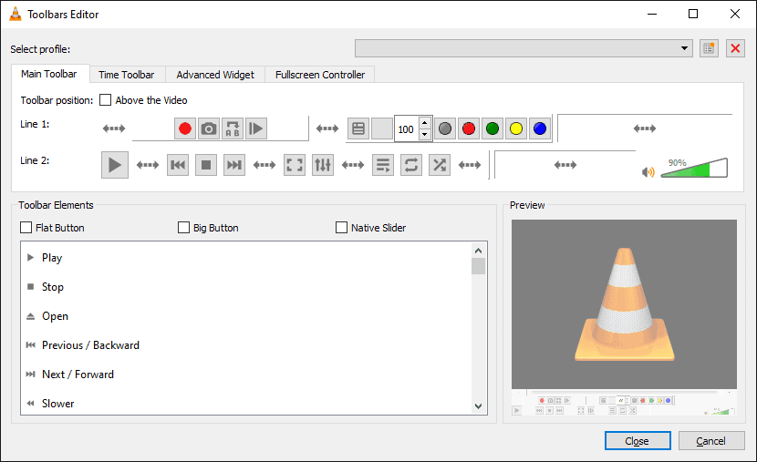Click the elements list scroll up arrow
Viewport: 757px width, 462px height.
[x=479, y=251]
